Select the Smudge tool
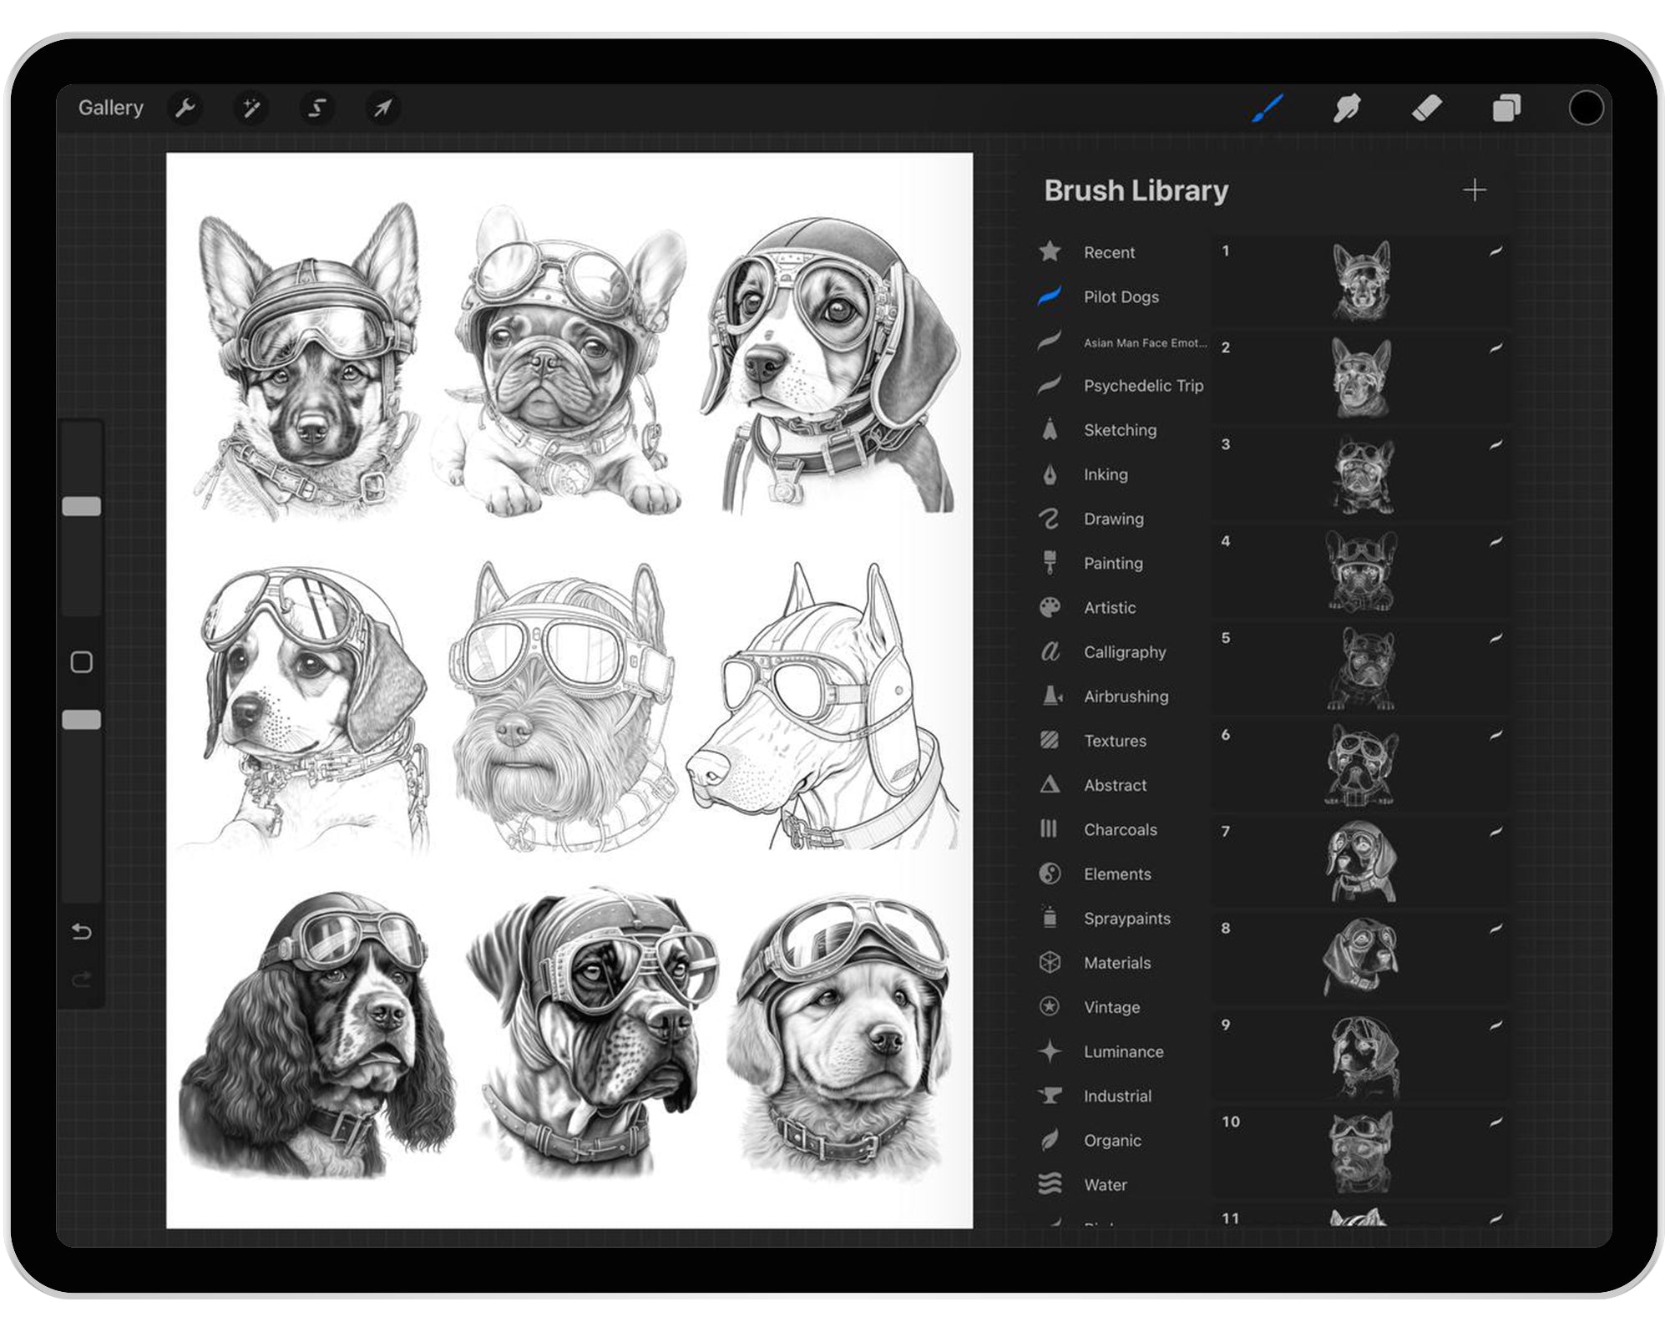 (1347, 108)
